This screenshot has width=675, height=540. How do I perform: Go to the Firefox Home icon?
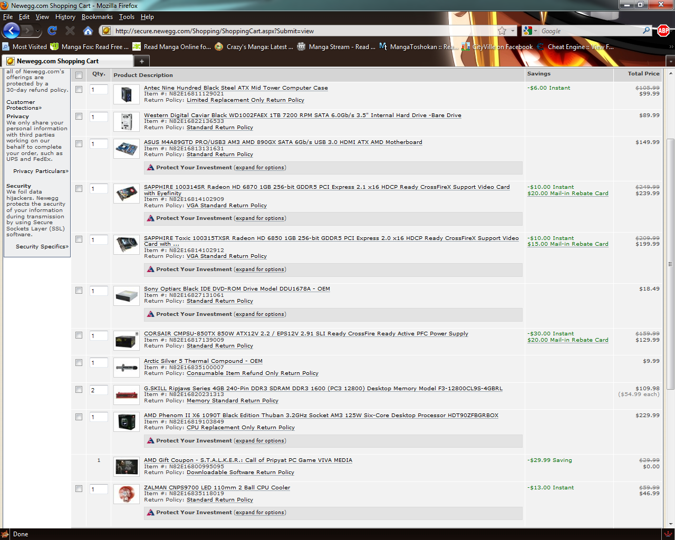click(x=88, y=31)
